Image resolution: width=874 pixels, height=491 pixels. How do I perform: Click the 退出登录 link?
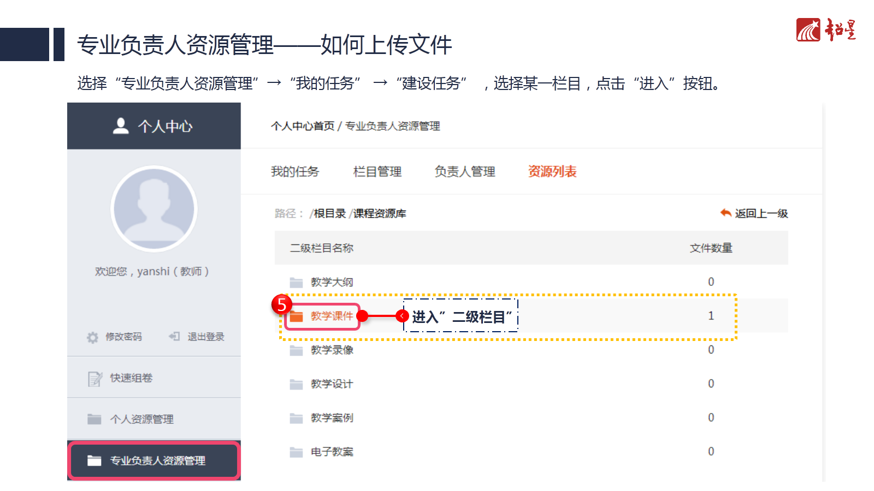coord(206,337)
